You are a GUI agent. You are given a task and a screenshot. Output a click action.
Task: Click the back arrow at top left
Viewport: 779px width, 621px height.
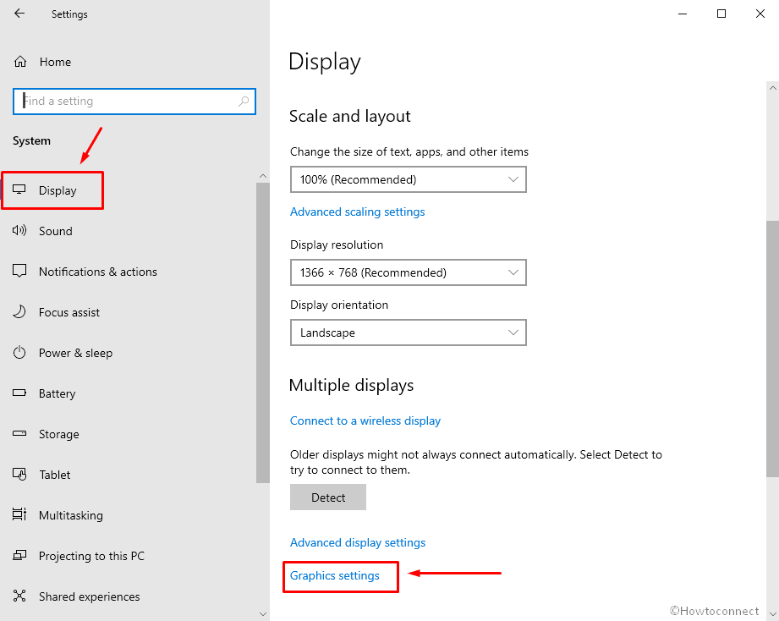pos(19,14)
